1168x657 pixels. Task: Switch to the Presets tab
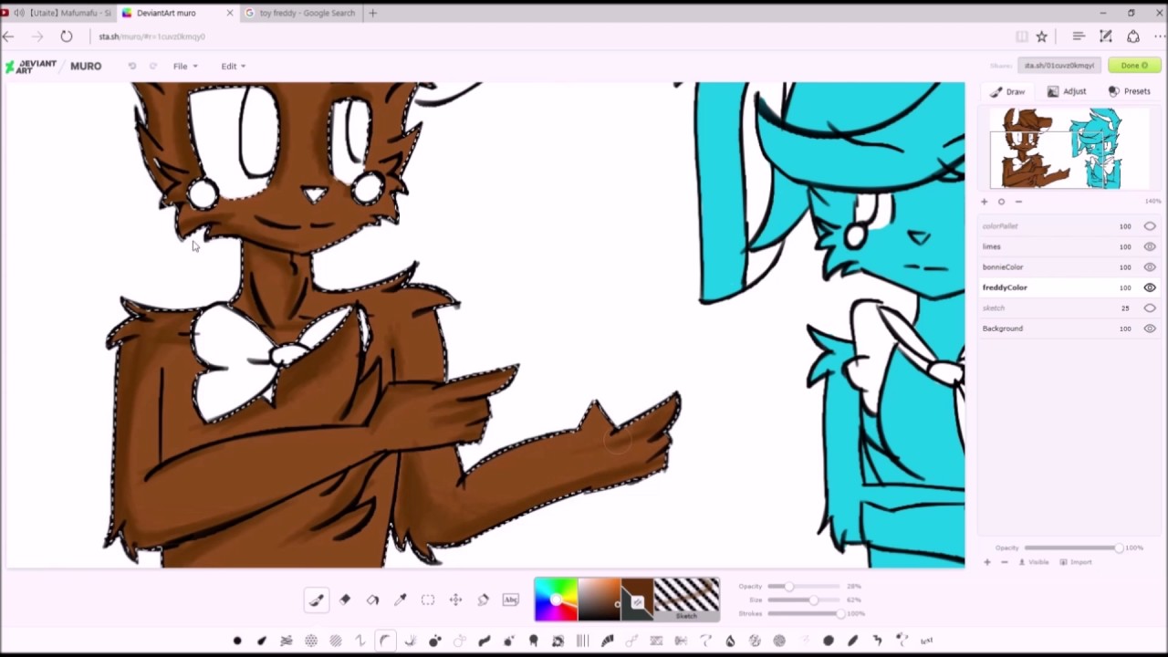coord(1130,91)
